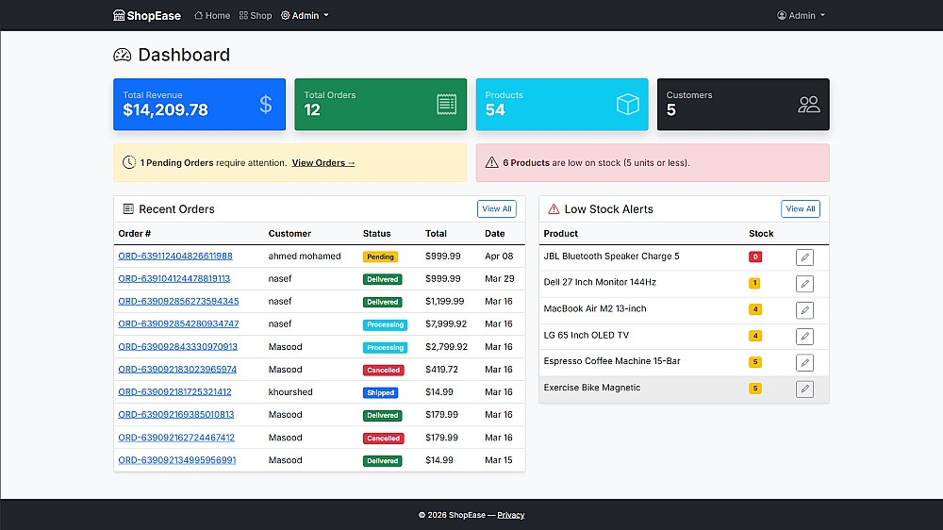The height and width of the screenshot is (530, 943).
Task: Click the Processing badge on the $7,999.92 order
Action: pyautogui.click(x=385, y=324)
